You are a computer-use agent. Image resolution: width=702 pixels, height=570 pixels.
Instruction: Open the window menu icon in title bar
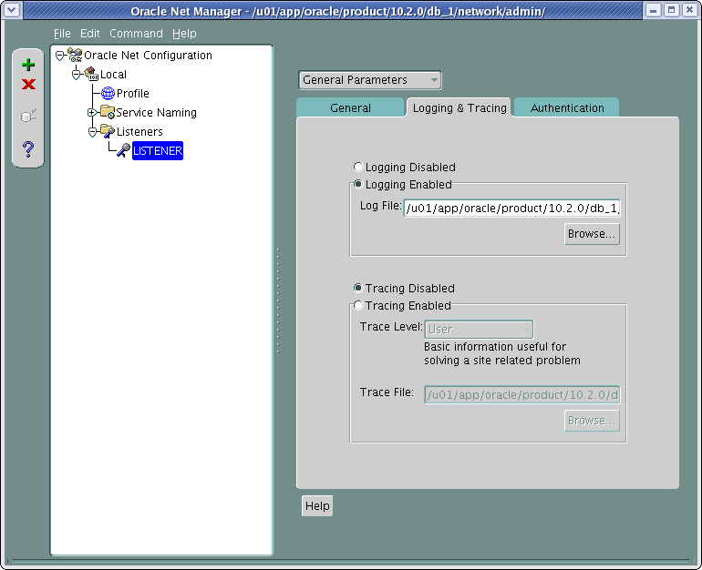11,10
